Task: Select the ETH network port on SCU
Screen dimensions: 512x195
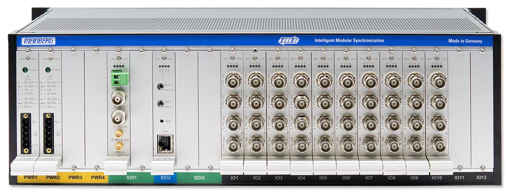Action: (x=163, y=144)
